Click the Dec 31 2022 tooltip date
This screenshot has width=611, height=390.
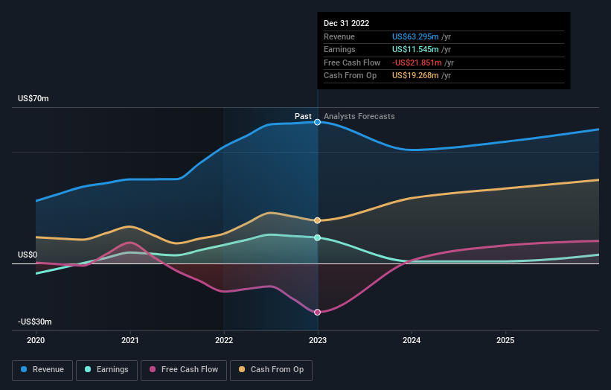click(x=346, y=23)
